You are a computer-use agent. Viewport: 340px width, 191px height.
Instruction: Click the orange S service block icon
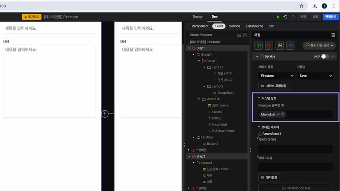(269, 45)
